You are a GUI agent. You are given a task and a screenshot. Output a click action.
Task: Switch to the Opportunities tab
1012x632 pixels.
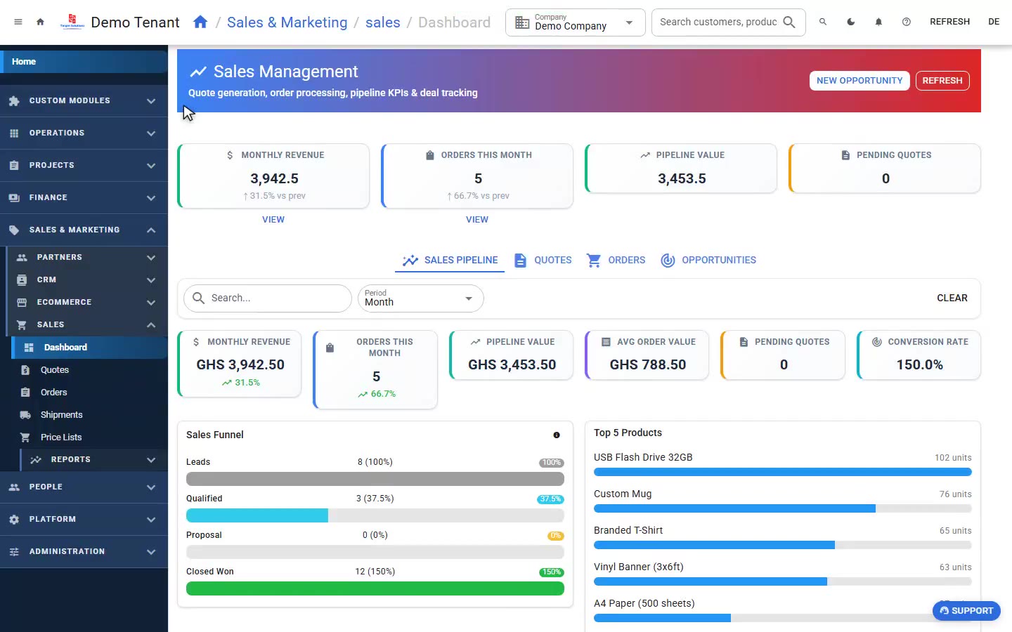click(x=708, y=261)
